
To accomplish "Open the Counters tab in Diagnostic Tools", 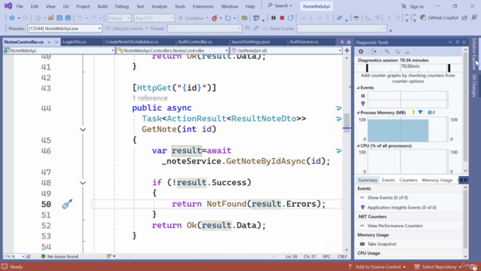I will coord(408,180).
